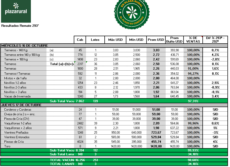The height and width of the screenshot is (167, 230).
Task: Click the 'Terneros / Terneras' row label
Action: coord(17,74)
